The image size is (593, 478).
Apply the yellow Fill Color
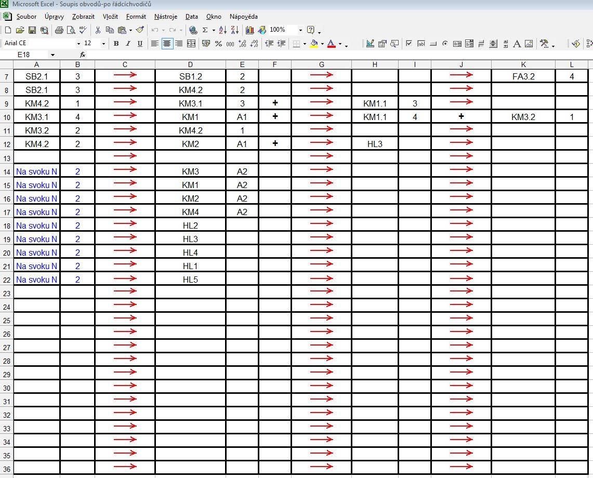coord(314,44)
